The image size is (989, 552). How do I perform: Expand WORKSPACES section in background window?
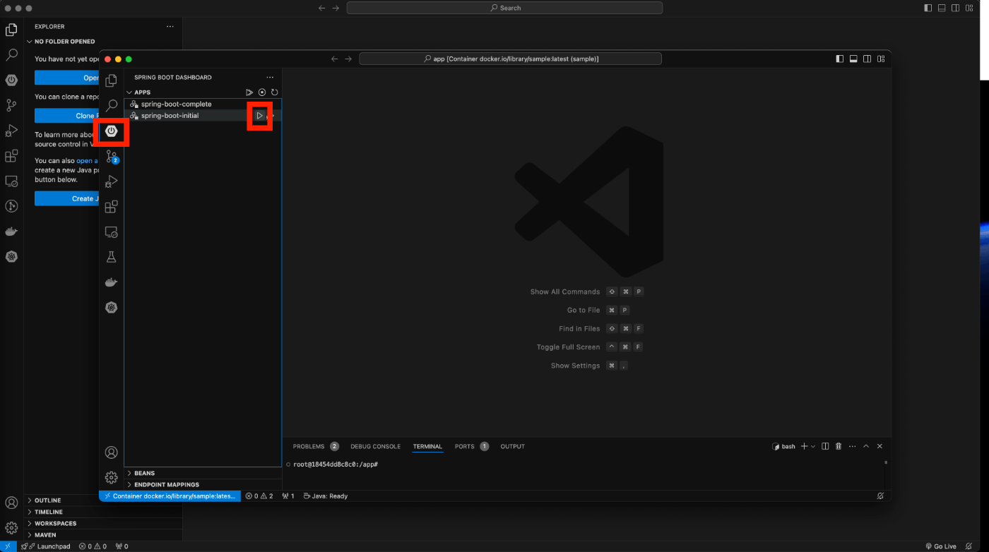[30, 524]
